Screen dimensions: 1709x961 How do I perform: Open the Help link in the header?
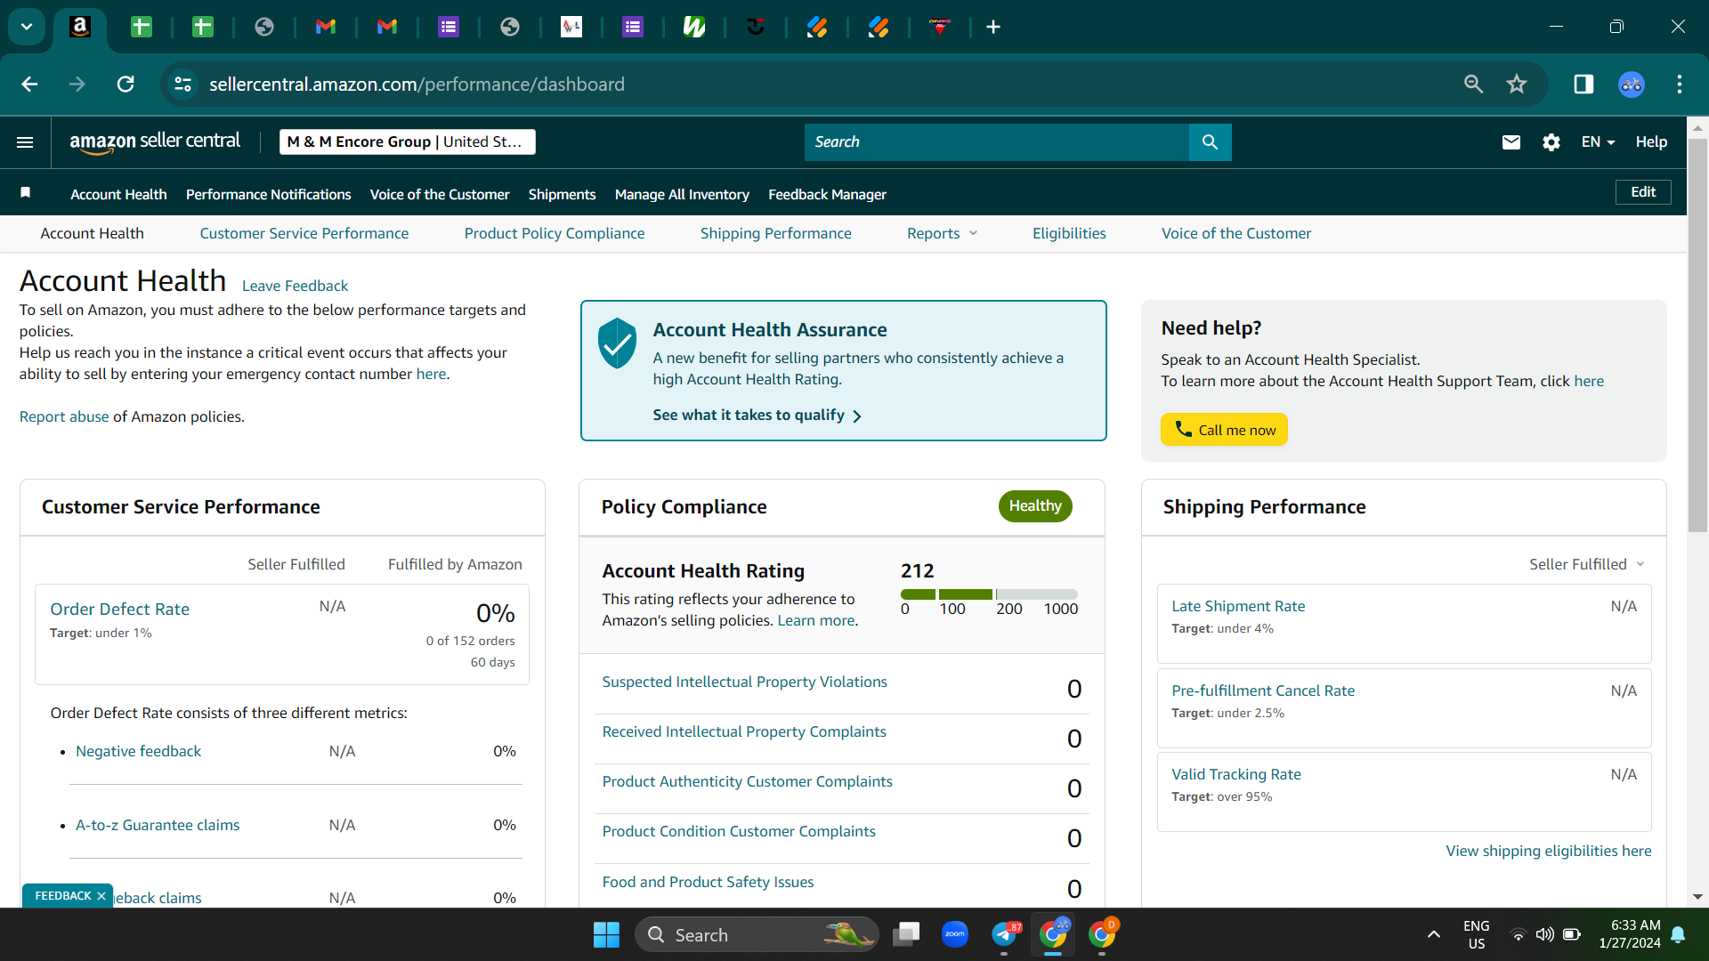click(x=1651, y=142)
